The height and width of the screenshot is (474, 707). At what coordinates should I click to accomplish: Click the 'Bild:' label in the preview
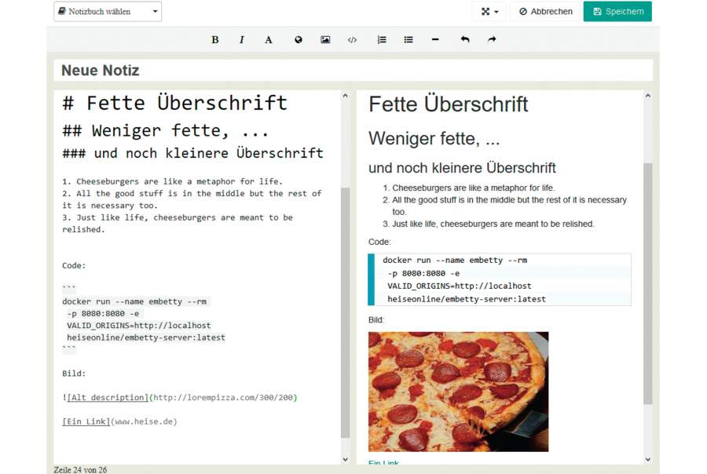point(376,320)
